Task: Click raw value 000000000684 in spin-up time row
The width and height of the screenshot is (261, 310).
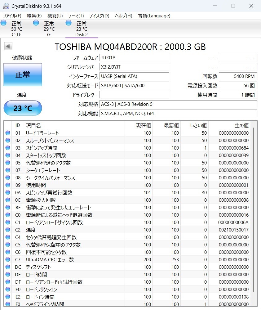Action: 233,148
